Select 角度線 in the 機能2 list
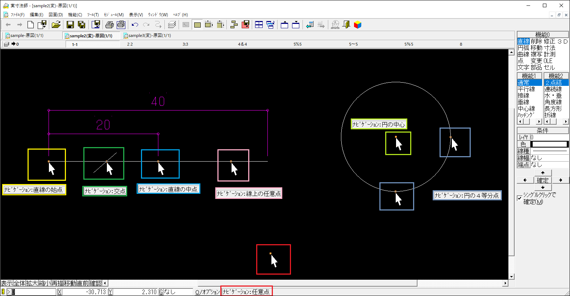 point(553,102)
